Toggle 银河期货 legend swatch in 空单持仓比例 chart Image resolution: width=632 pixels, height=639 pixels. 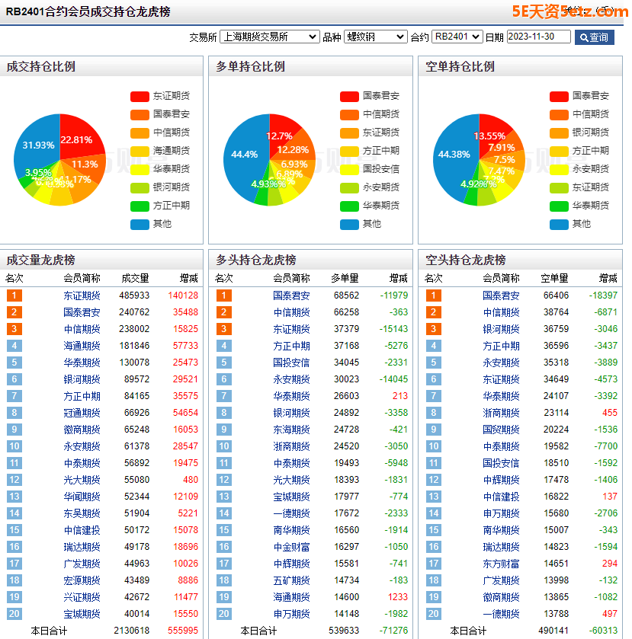click(559, 133)
